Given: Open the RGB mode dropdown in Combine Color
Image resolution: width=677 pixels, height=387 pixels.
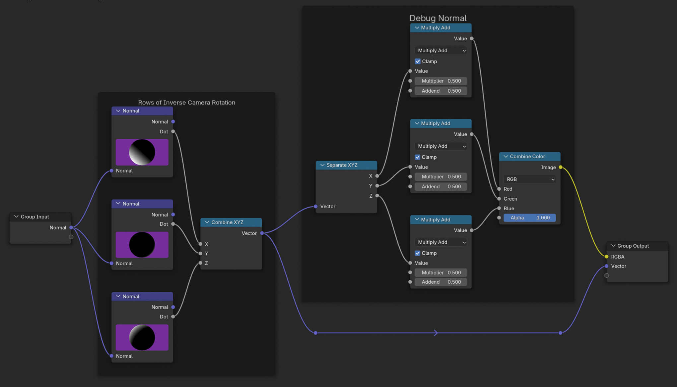Looking at the screenshot, I should 529,179.
